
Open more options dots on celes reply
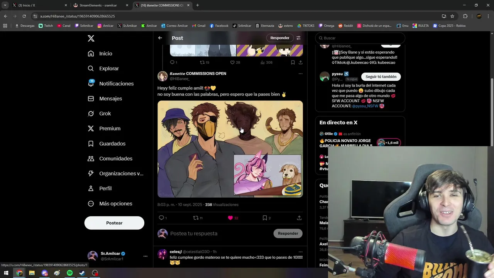(300, 252)
